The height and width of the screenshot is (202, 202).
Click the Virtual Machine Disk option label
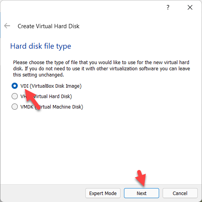tap(52, 107)
